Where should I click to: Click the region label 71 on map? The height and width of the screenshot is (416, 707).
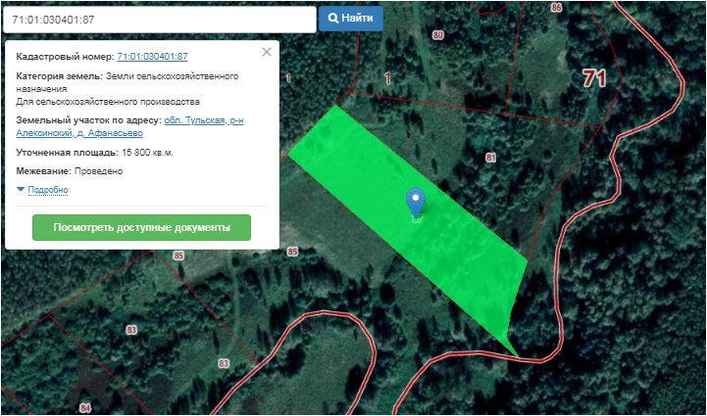(594, 78)
